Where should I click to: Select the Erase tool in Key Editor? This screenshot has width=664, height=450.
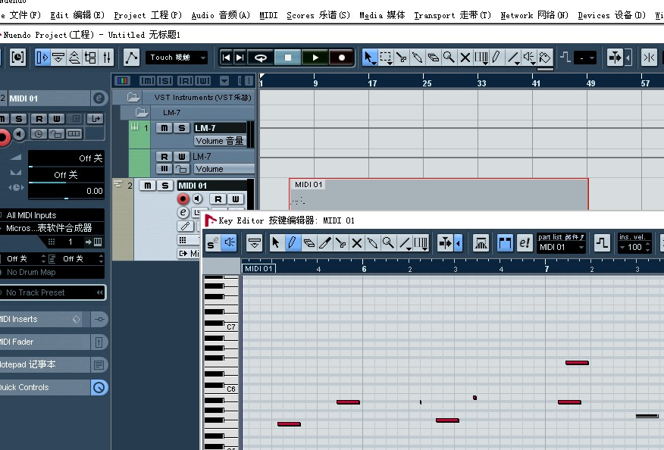[309, 243]
